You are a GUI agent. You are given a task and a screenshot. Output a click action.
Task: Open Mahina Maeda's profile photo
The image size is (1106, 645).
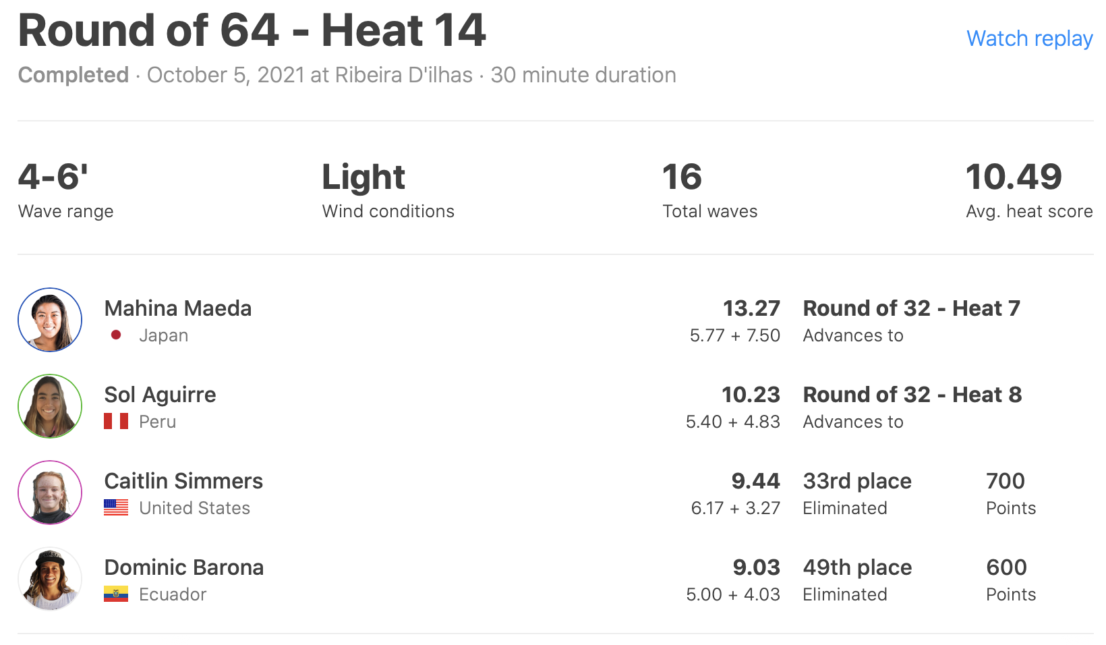click(x=50, y=320)
